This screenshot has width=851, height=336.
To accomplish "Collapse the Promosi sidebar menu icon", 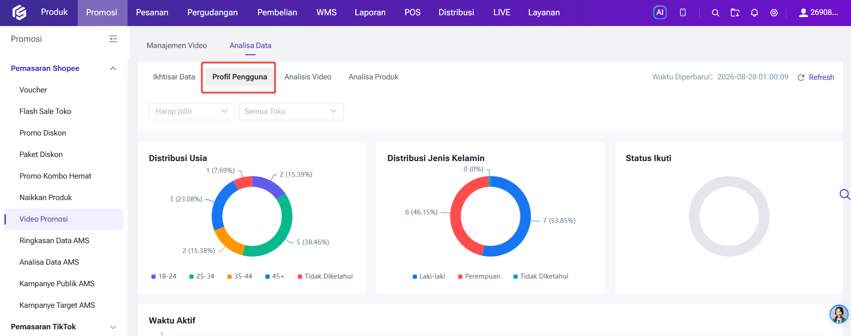I will pyautogui.click(x=113, y=39).
